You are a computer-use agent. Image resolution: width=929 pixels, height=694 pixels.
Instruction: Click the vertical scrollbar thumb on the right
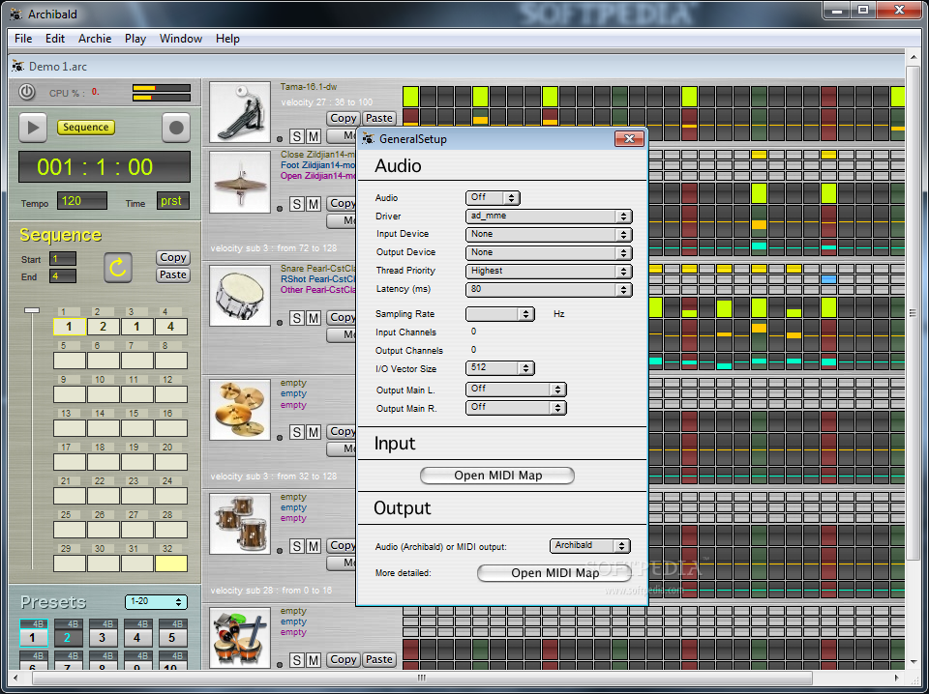coord(913,313)
